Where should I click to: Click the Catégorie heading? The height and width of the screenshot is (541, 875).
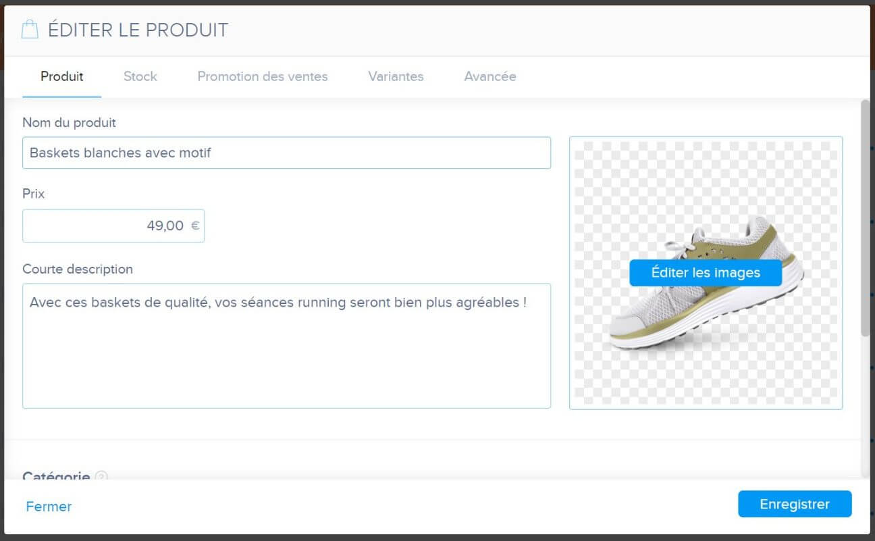(56, 476)
